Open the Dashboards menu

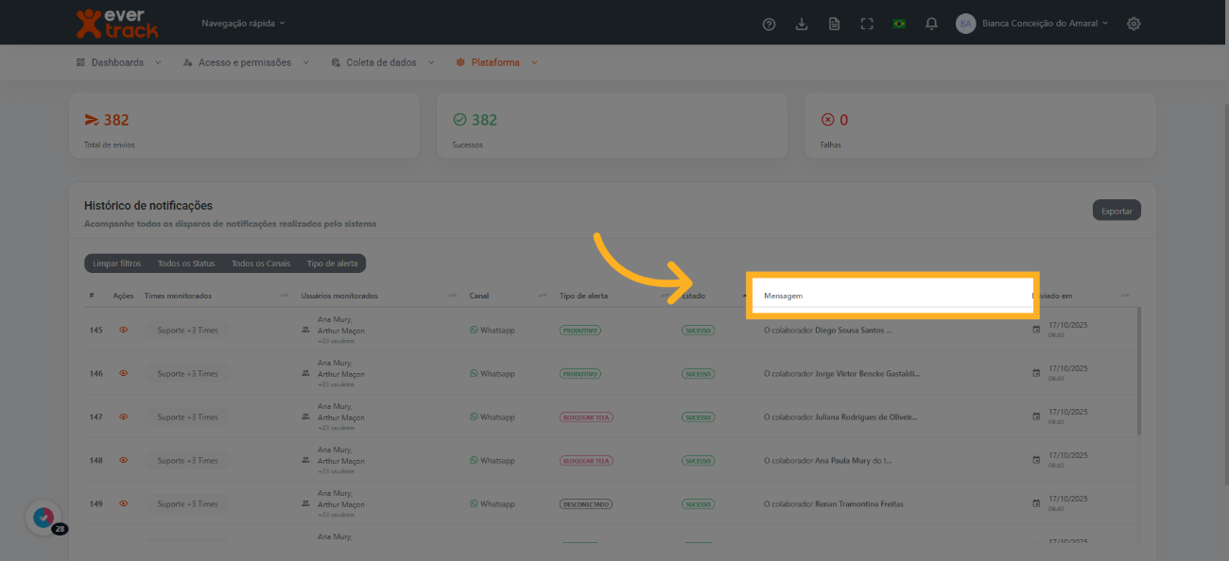pos(118,62)
